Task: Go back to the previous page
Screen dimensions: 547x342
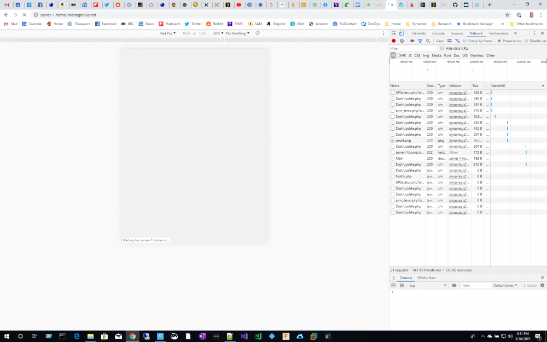Action: tap(6, 15)
